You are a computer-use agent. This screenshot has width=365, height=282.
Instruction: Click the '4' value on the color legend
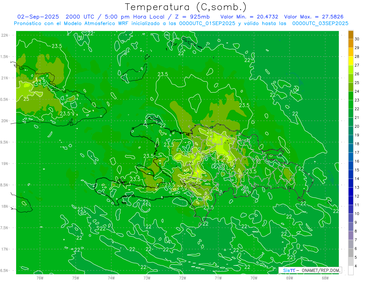356,266
